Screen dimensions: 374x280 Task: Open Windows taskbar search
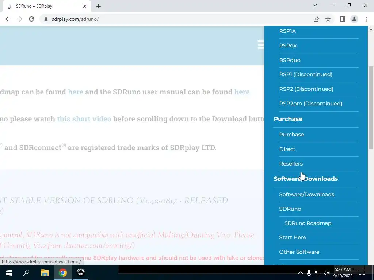[26, 273]
